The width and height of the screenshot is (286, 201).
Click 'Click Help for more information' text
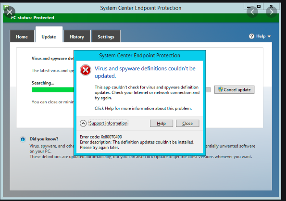tap(143, 108)
